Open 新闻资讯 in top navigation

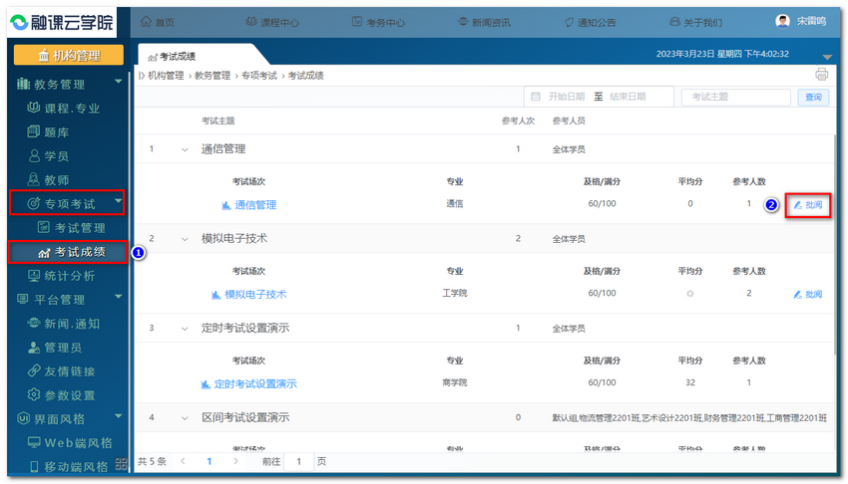click(x=484, y=22)
